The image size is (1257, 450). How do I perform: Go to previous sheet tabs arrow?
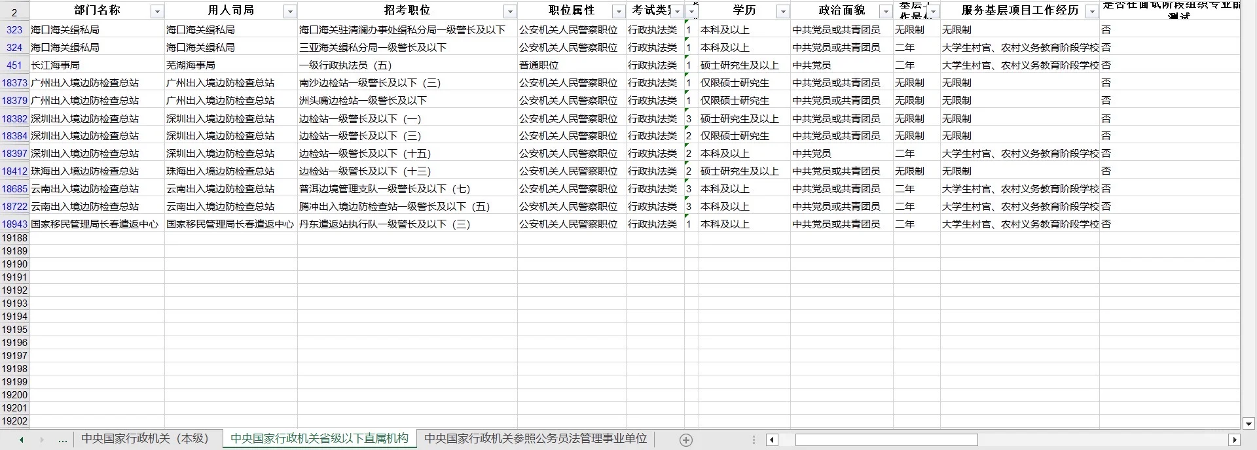pos(22,440)
